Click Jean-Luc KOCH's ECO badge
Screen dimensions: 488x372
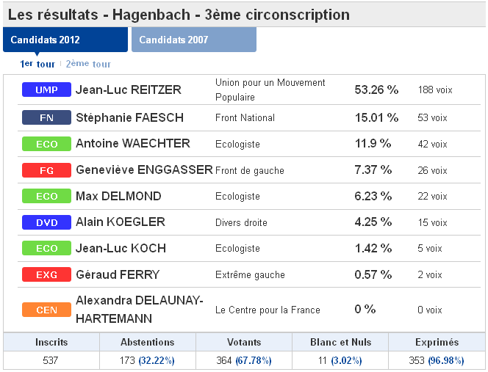click(x=46, y=248)
